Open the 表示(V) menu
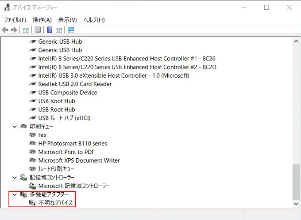 click(x=67, y=20)
